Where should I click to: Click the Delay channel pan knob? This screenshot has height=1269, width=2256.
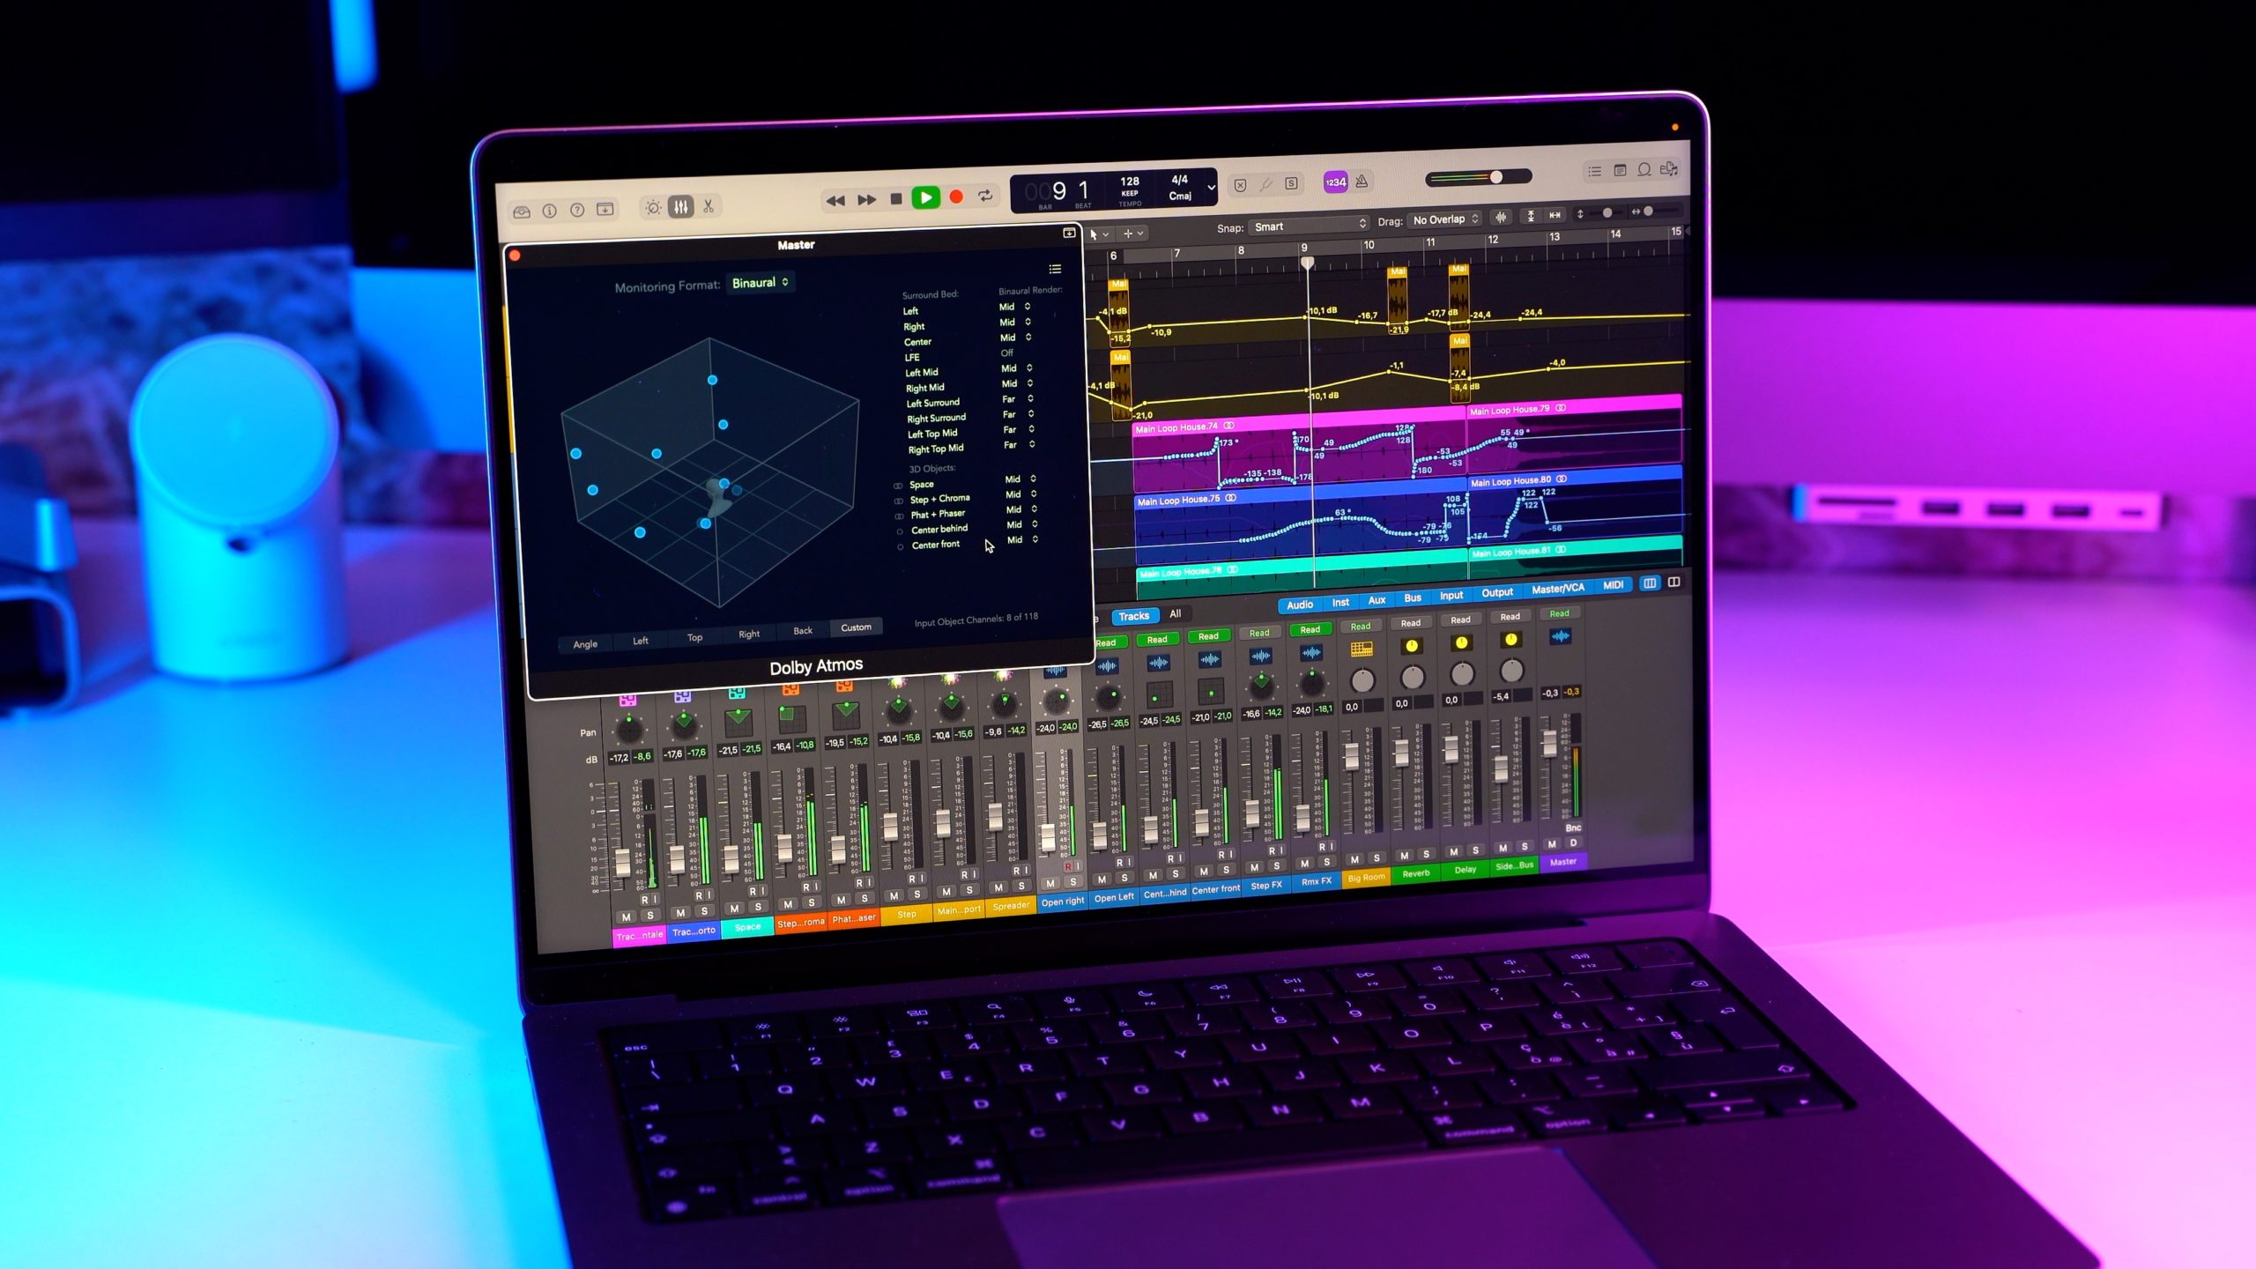click(1462, 674)
